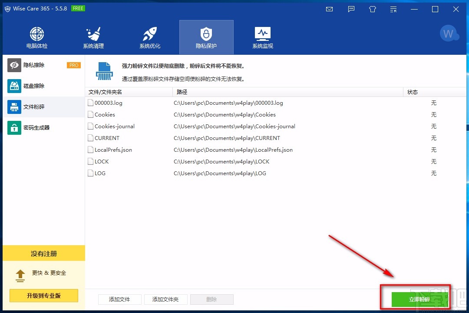Select the Cookies-journal file row

pyautogui.click(x=275, y=126)
